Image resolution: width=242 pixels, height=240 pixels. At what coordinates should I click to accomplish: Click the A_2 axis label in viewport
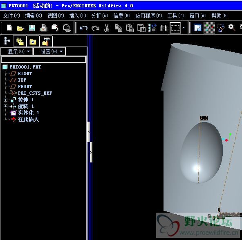pyautogui.click(x=204, y=118)
